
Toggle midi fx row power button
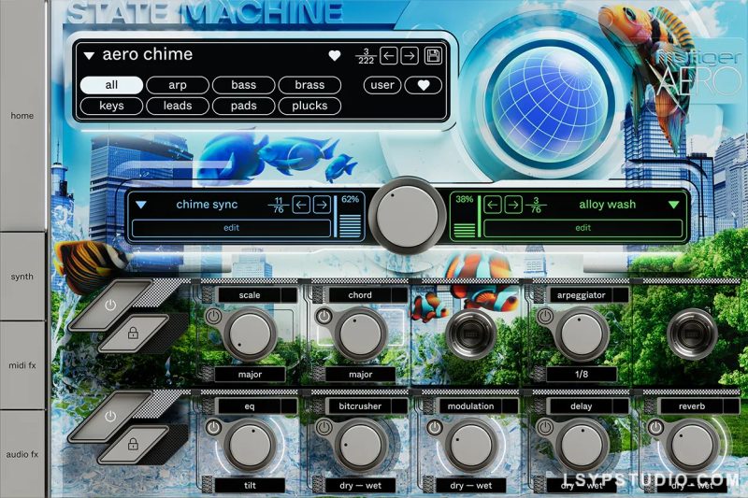[x=110, y=305]
